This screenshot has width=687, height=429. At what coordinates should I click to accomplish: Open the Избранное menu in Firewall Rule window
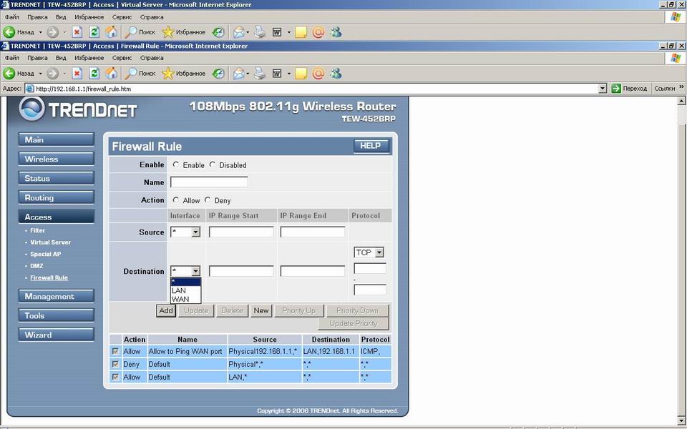click(x=89, y=58)
